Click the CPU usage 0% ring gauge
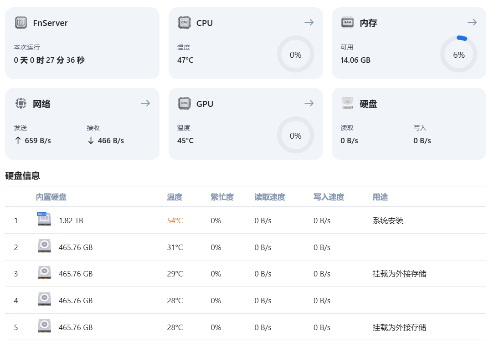Image resolution: width=489 pixels, height=341 pixels. pyautogui.click(x=295, y=55)
